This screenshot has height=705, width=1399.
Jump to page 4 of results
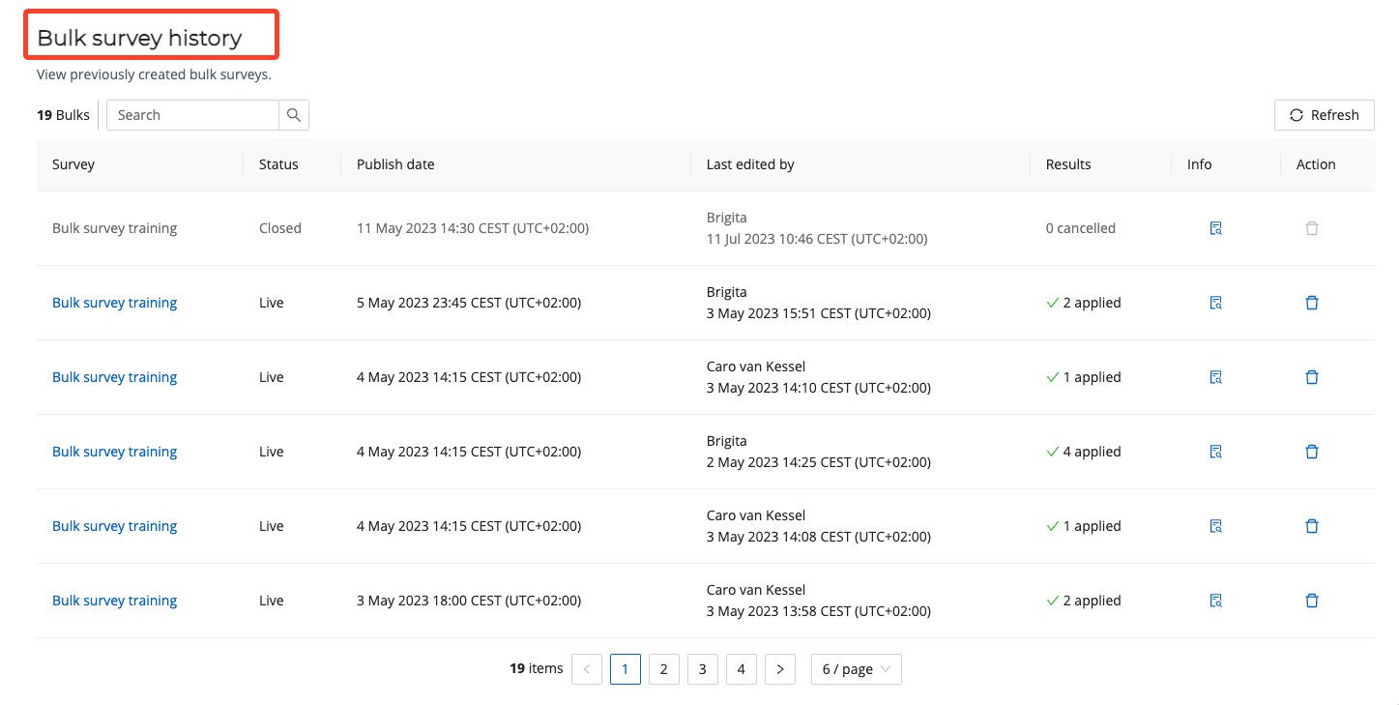coord(741,669)
